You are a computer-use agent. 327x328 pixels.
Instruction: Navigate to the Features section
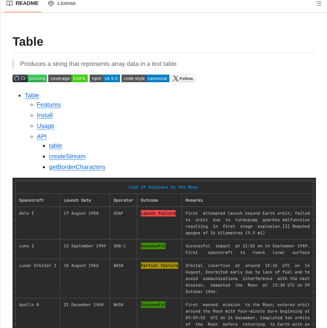pyautogui.click(x=49, y=105)
